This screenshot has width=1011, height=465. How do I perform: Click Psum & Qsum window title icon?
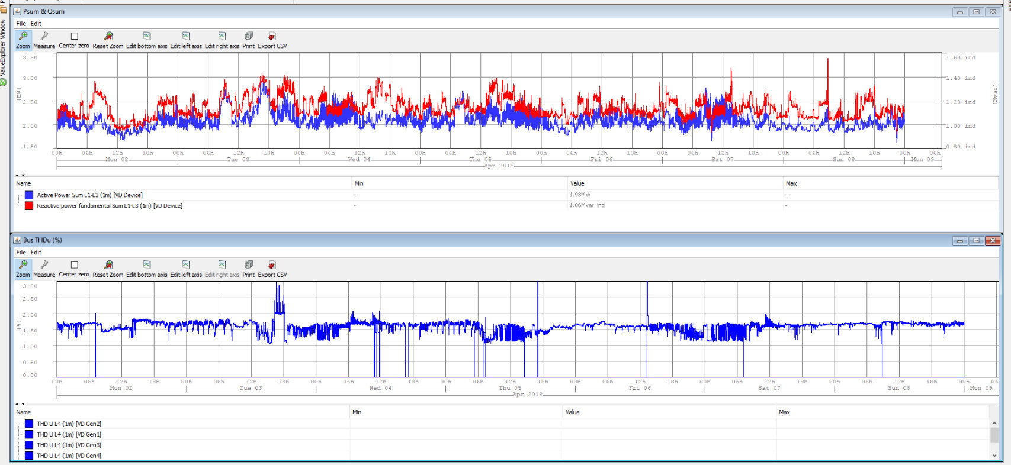click(x=17, y=11)
